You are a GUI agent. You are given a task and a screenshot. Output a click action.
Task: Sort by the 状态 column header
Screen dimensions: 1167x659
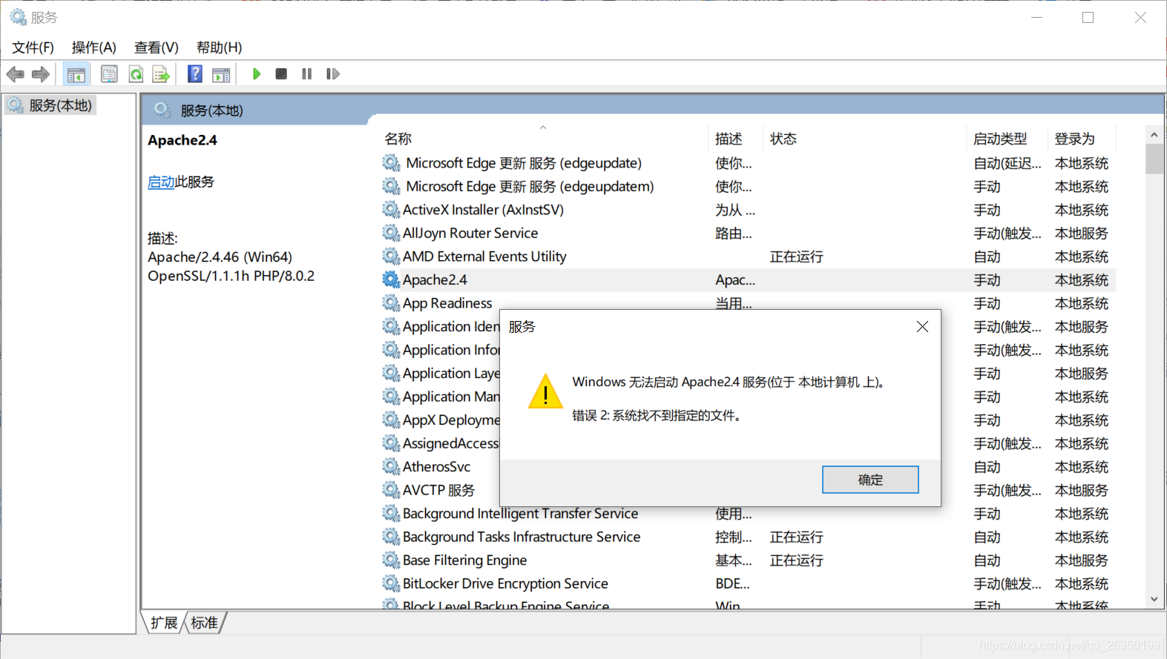coord(783,139)
